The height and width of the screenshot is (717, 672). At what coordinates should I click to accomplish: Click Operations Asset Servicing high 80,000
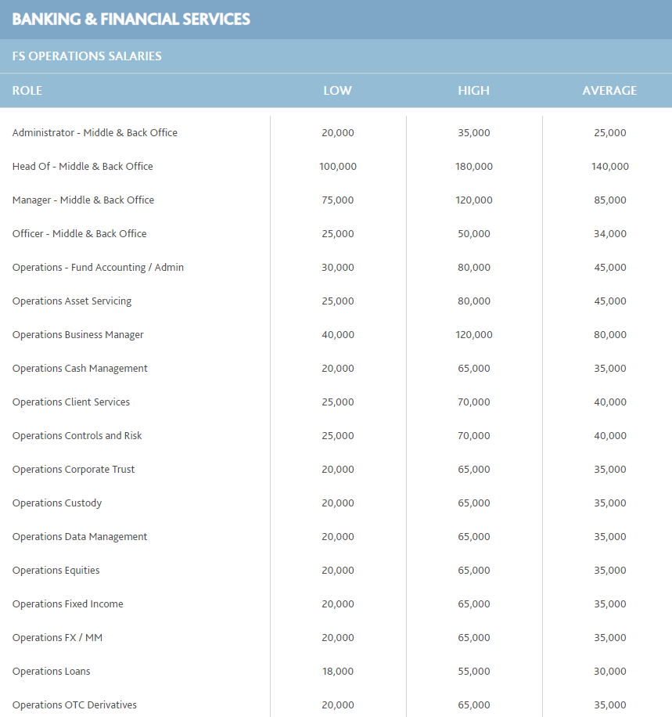[x=473, y=301]
